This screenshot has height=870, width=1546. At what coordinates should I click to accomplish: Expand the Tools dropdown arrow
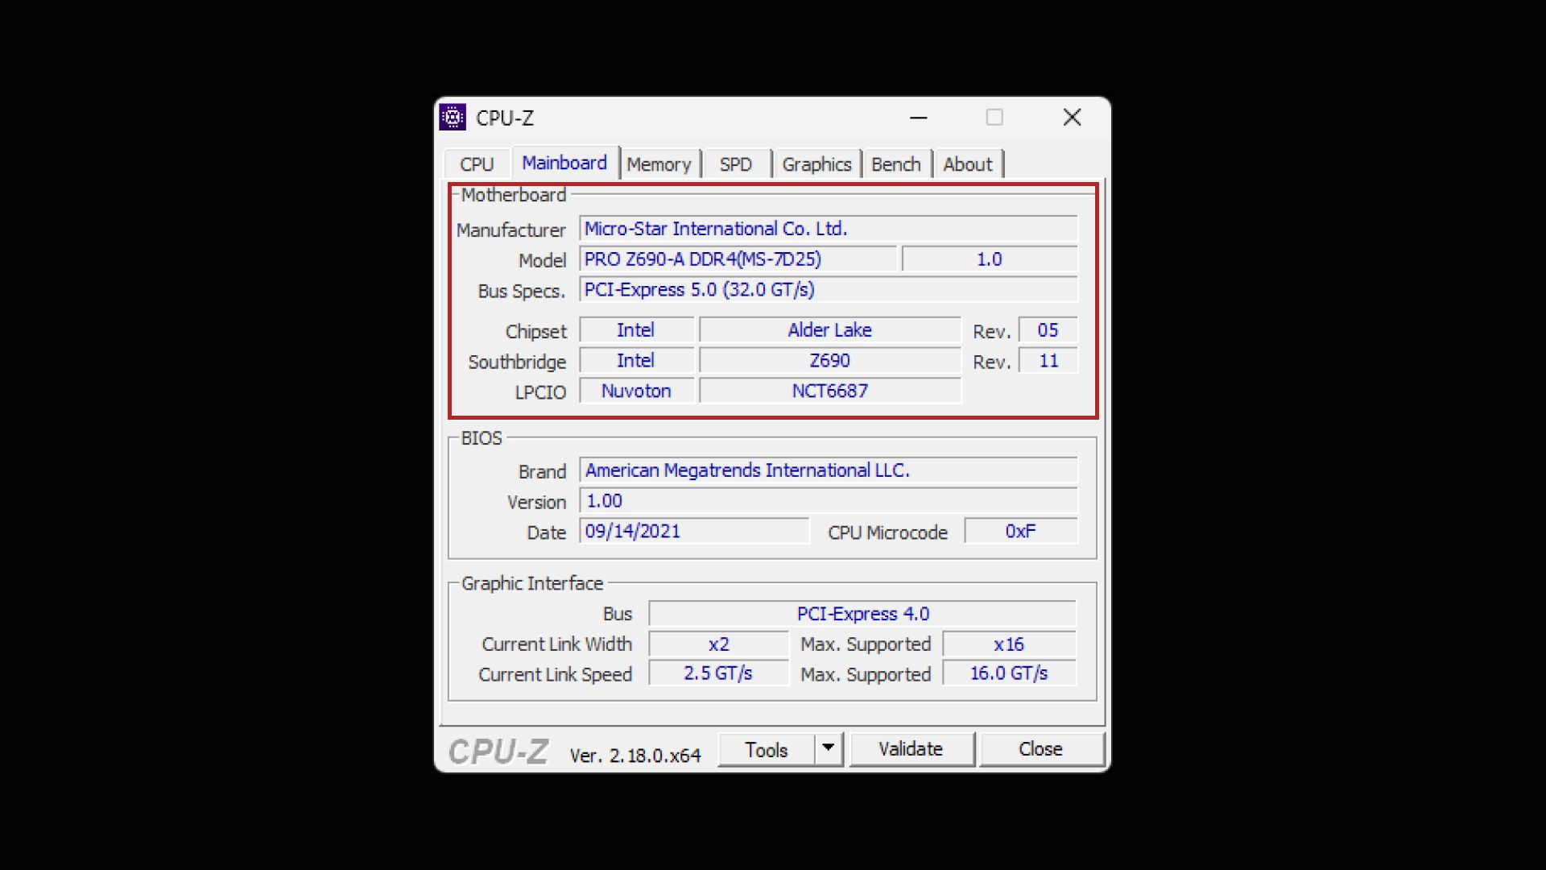tap(828, 749)
